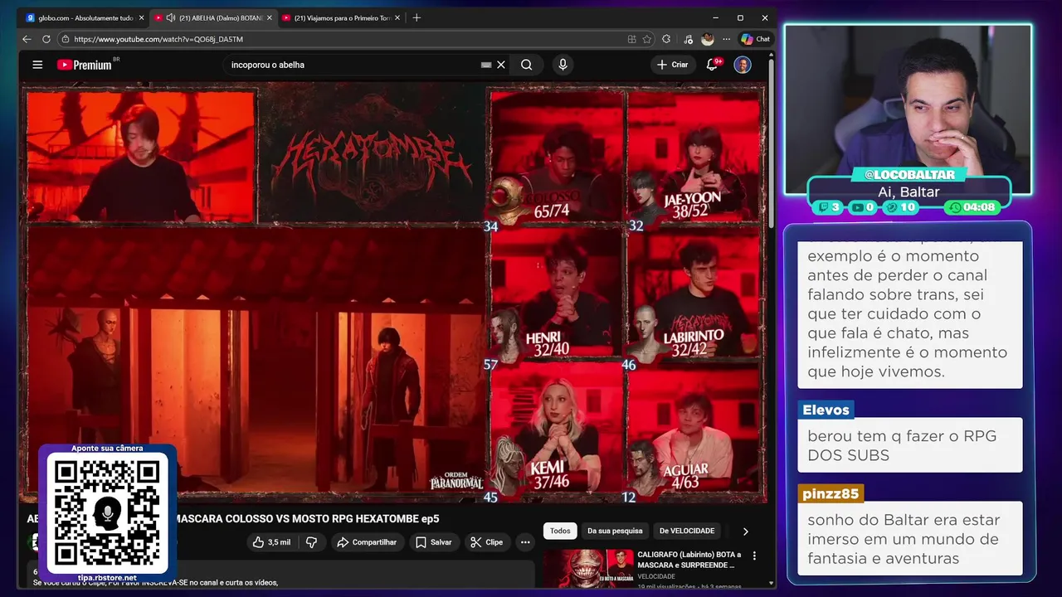This screenshot has width=1062, height=597.
Task: Dislike the video with thumbs down
Action: [x=312, y=542]
